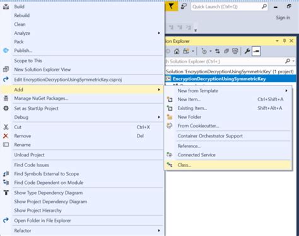Click the T icon for Show Type Dependency Diagram

pyautogui.click(x=6, y=192)
